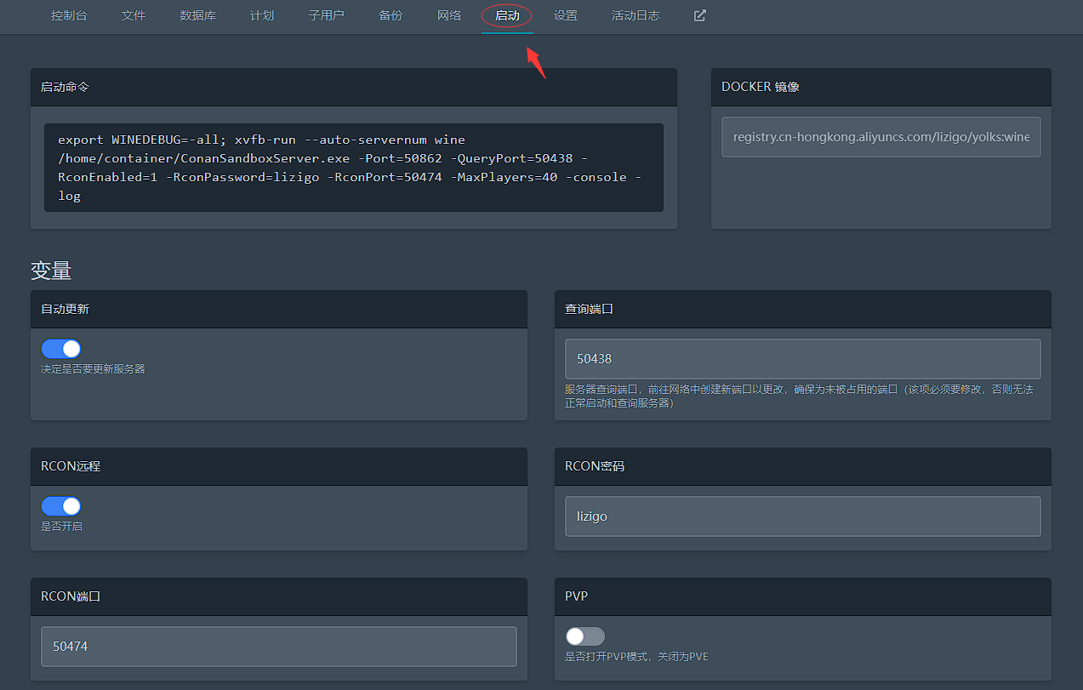This screenshot has width=1083, height=690.
Task: Click the 决定是否要更新服务器 description
Action: pyautogui.click(x=93, y=369)
